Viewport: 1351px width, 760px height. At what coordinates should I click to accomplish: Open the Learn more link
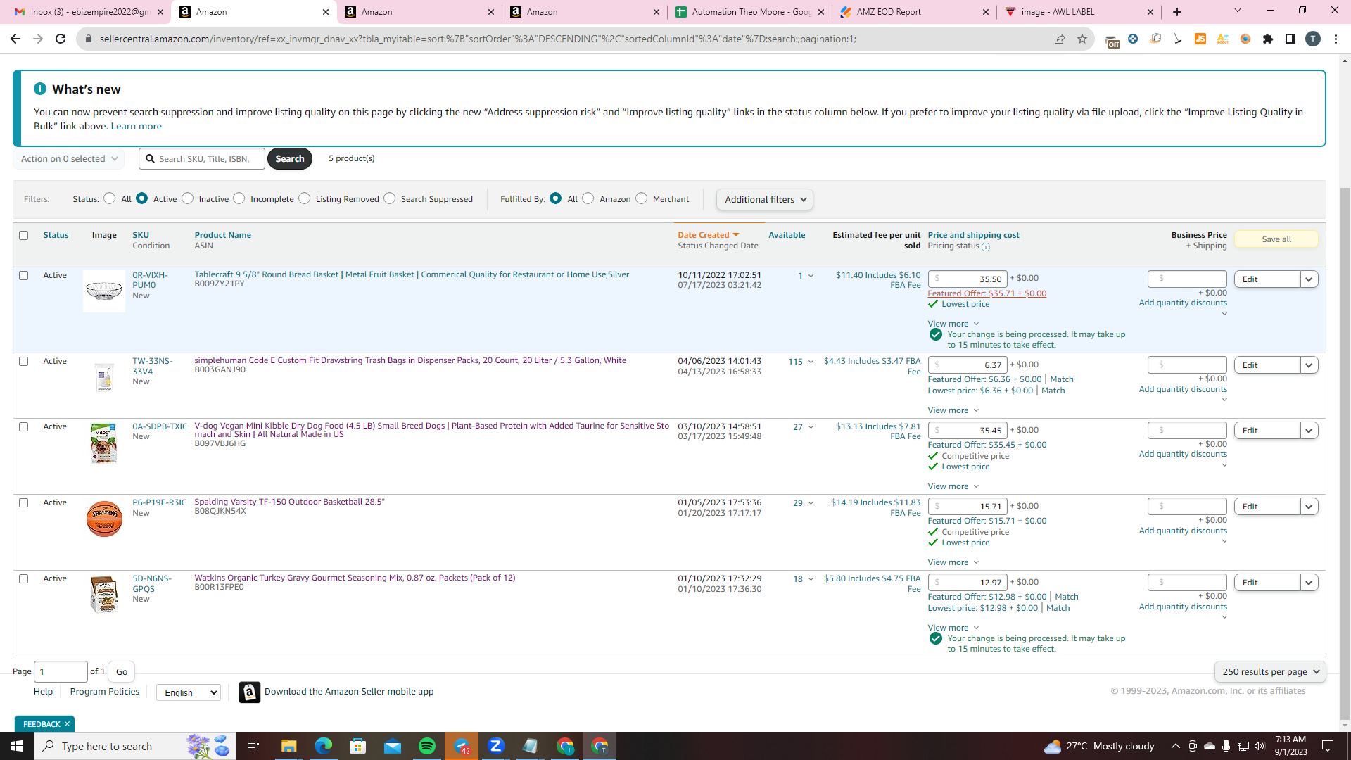[x=137, y=127]
